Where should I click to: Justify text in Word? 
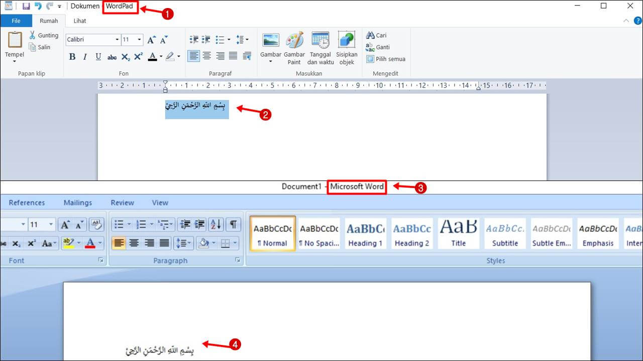click(164, 243)
